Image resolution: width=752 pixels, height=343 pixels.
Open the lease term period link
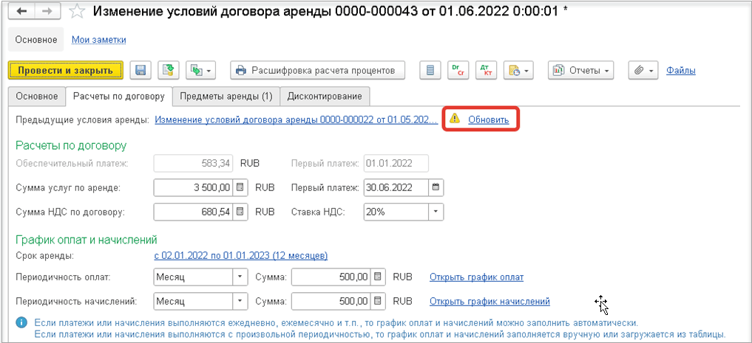pos(241,256)
